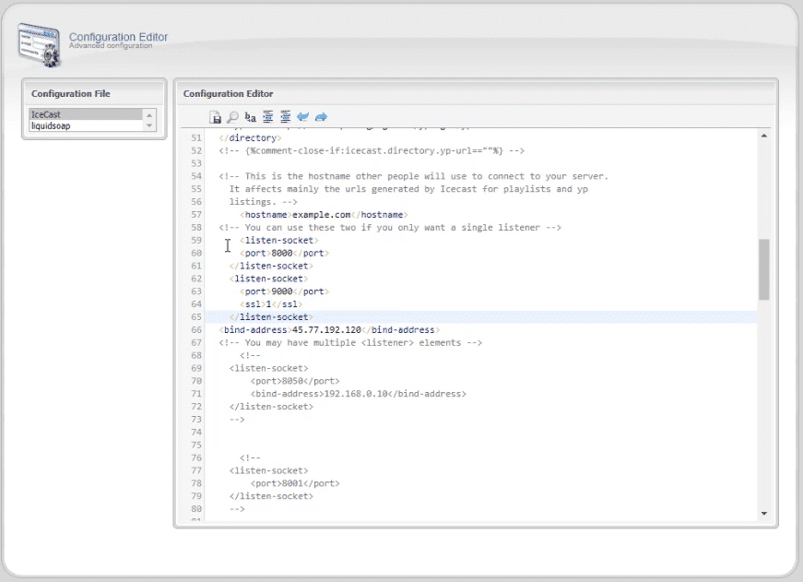The height and width of the screenshot is (582, 803).
Task: Click the ssl 1 line
Action: pyautogui.click(x=271, y=304)
